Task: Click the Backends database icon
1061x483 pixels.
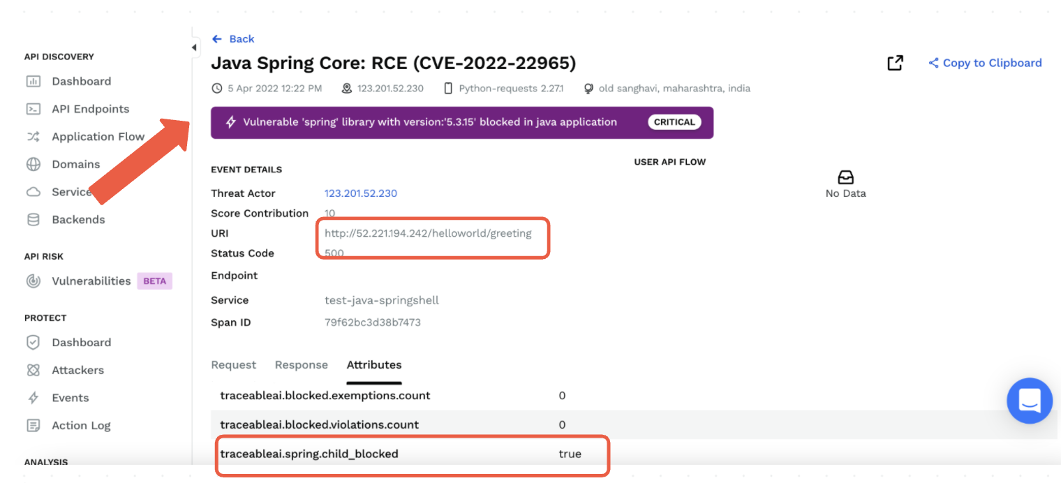Action: [x=33, y=220]
